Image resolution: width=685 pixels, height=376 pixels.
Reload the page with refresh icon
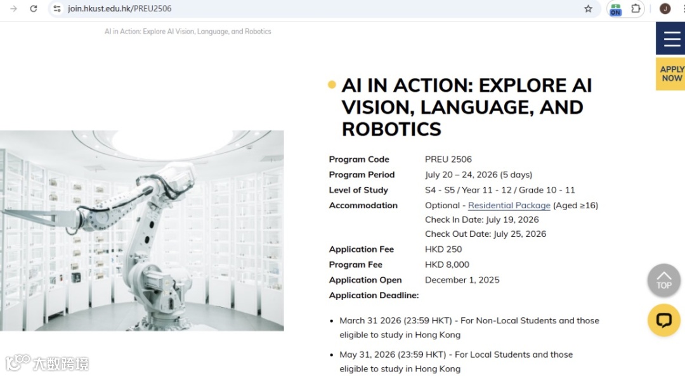point(34,8)
